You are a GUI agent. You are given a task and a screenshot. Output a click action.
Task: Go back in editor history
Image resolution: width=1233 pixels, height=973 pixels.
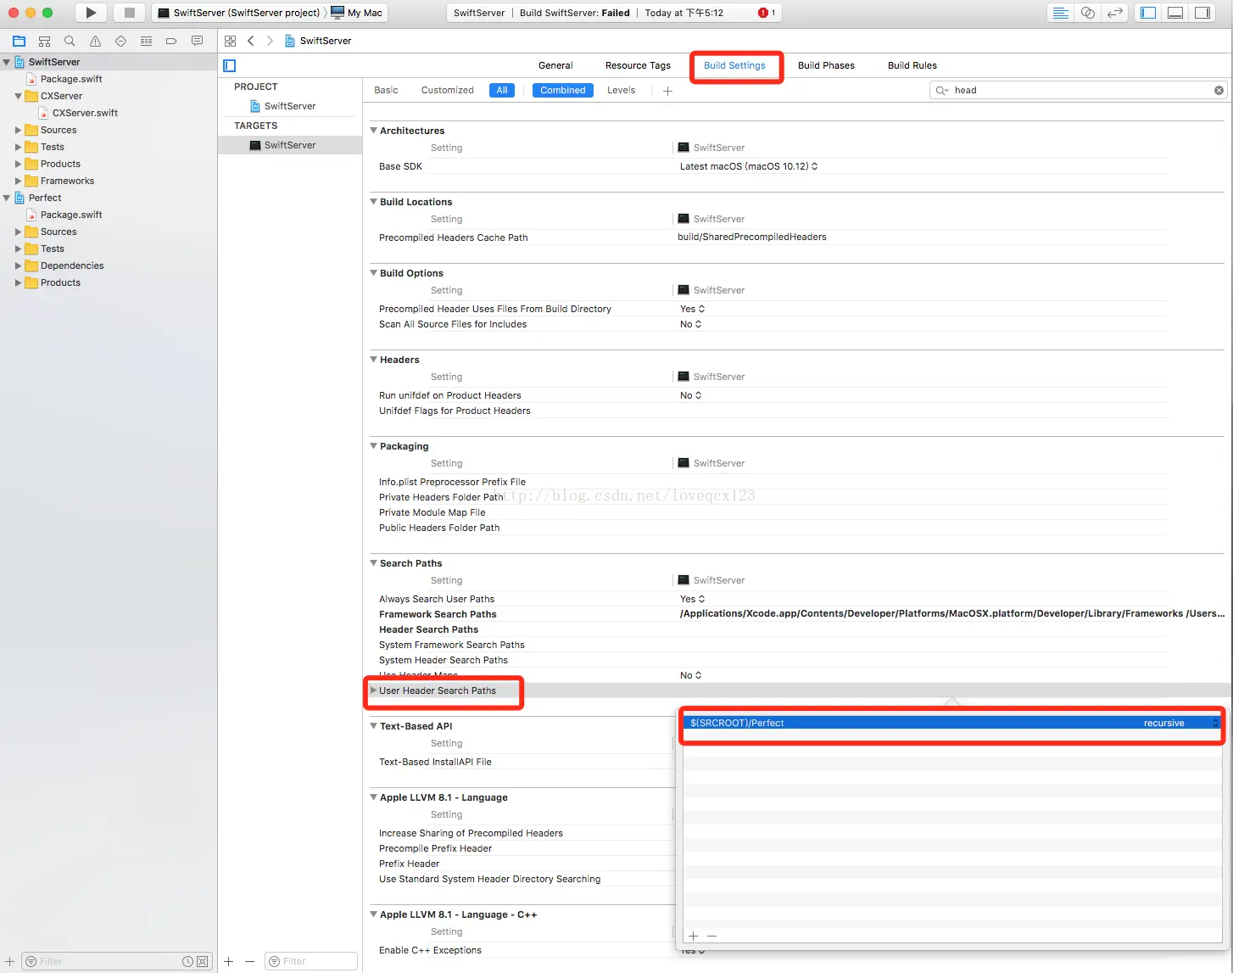pyautogui.click(x=251, y=41)
